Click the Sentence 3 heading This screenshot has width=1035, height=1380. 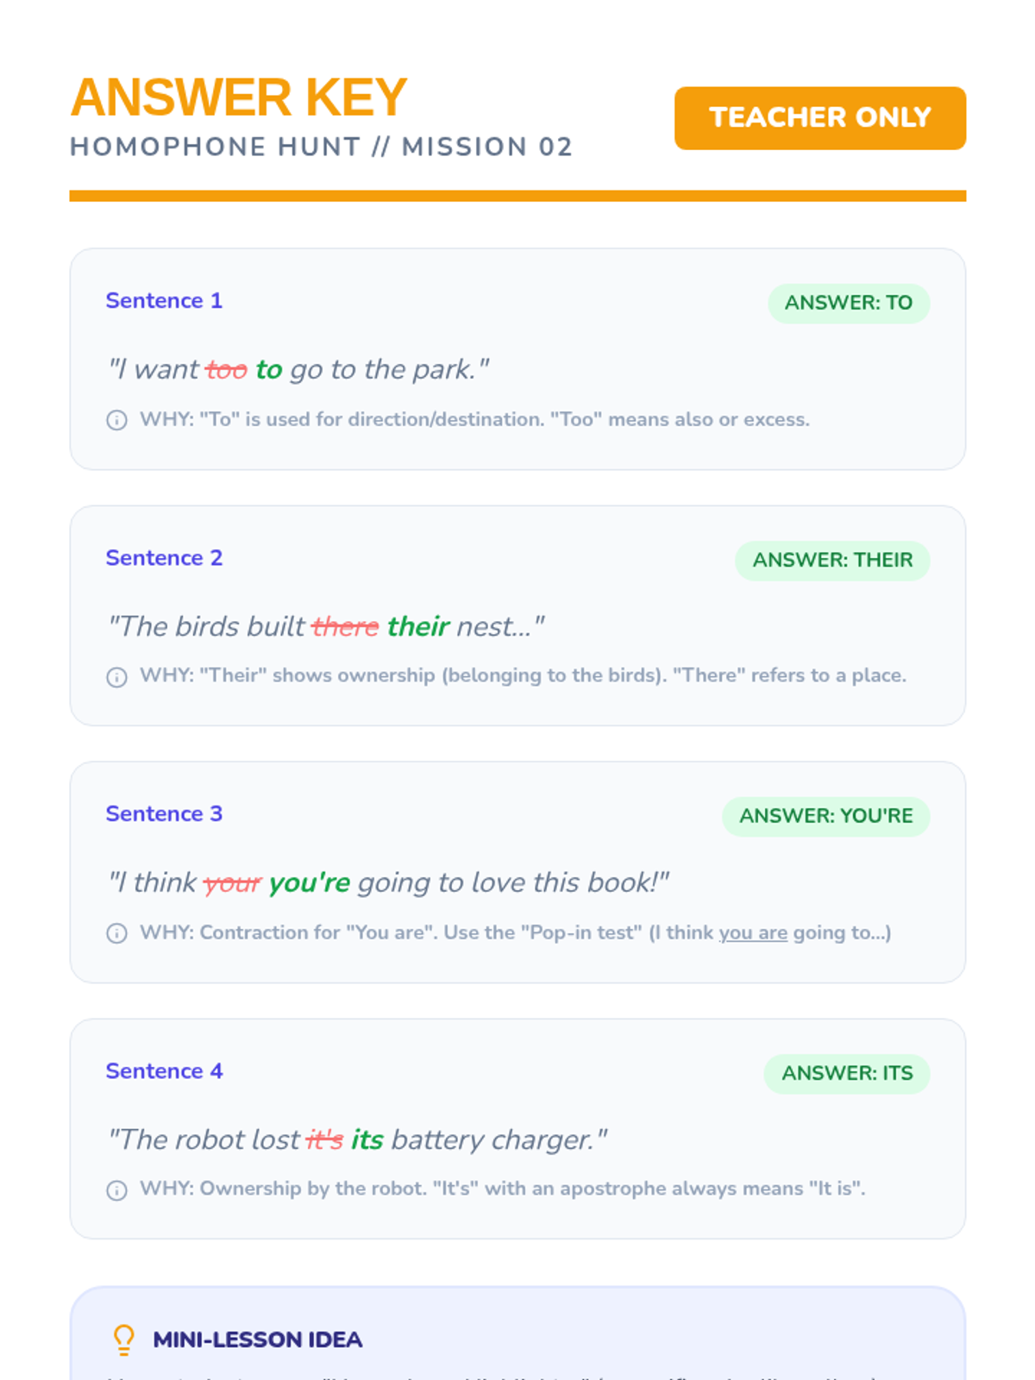(164, 813)
